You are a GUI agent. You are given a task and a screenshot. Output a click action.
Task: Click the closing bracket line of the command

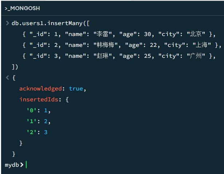coord(15,67)
